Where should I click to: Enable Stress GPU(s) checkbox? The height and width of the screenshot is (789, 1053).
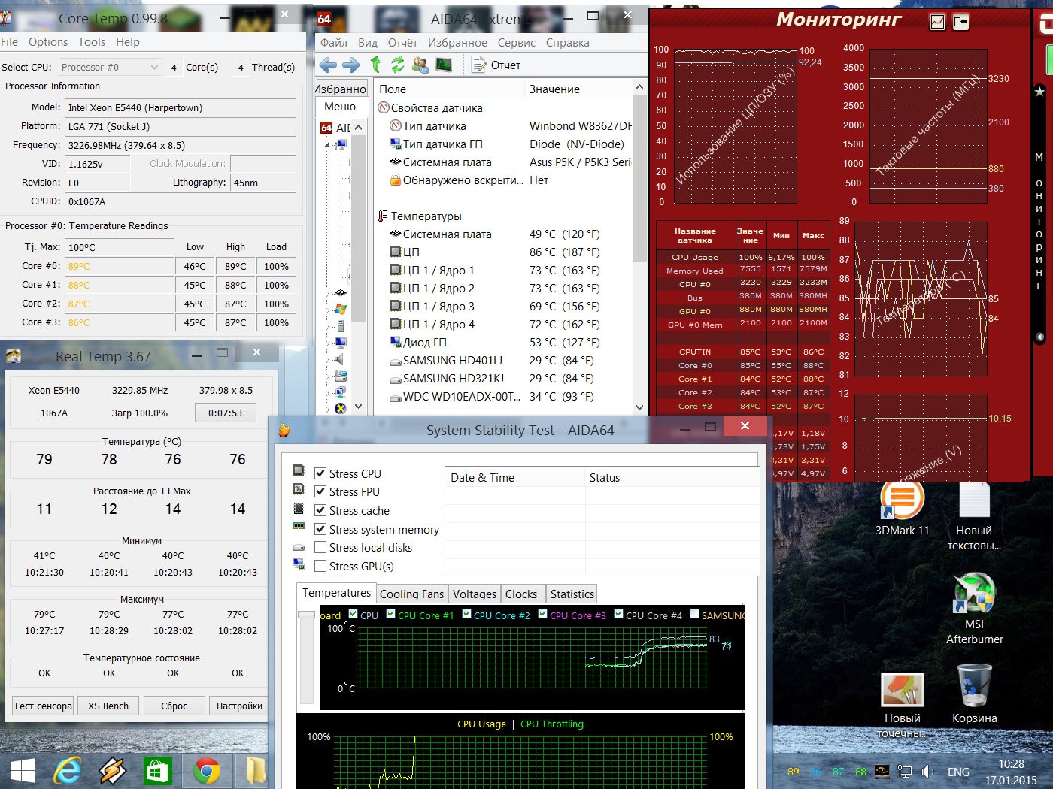point(320,566)
